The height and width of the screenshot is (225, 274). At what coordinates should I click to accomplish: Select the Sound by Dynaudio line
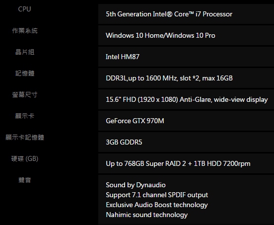(136, 185)
